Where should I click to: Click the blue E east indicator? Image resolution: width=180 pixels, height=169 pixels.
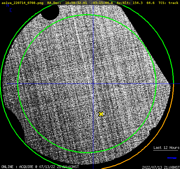tap(11, 10)
